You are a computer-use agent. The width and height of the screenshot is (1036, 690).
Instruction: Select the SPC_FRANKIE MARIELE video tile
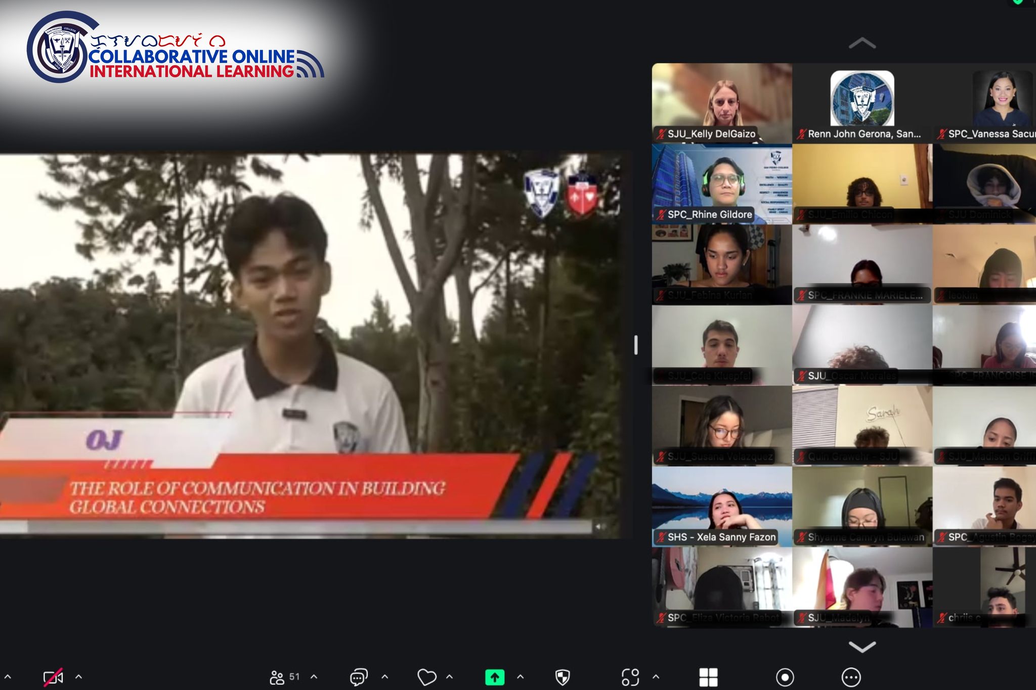point(862,264)
